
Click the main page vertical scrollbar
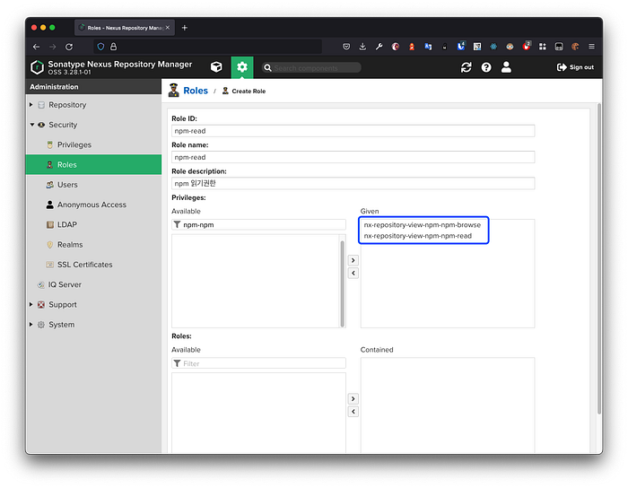click(599, 259)
